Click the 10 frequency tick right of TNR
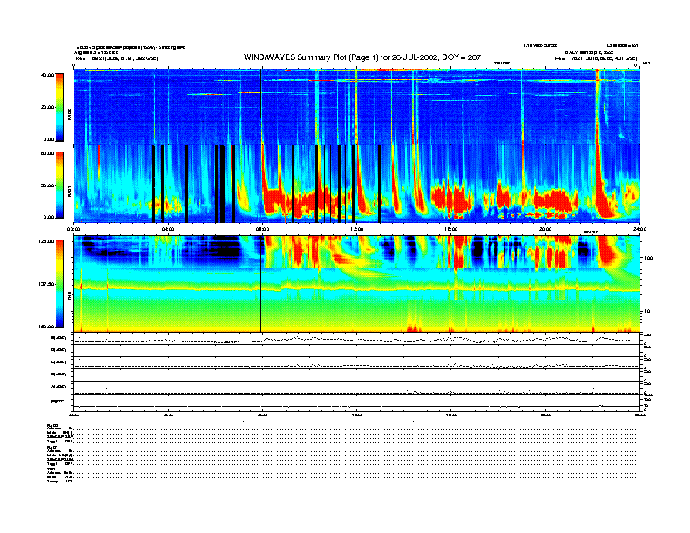Image resolution: width=690 pixels, height=533 pixels. coord(647,311)
